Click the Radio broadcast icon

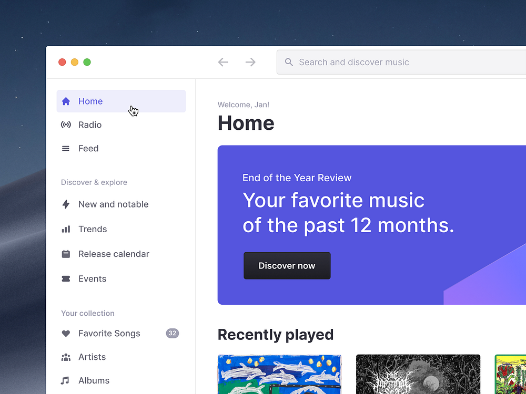pyautogui.click(x=66, y=125)
